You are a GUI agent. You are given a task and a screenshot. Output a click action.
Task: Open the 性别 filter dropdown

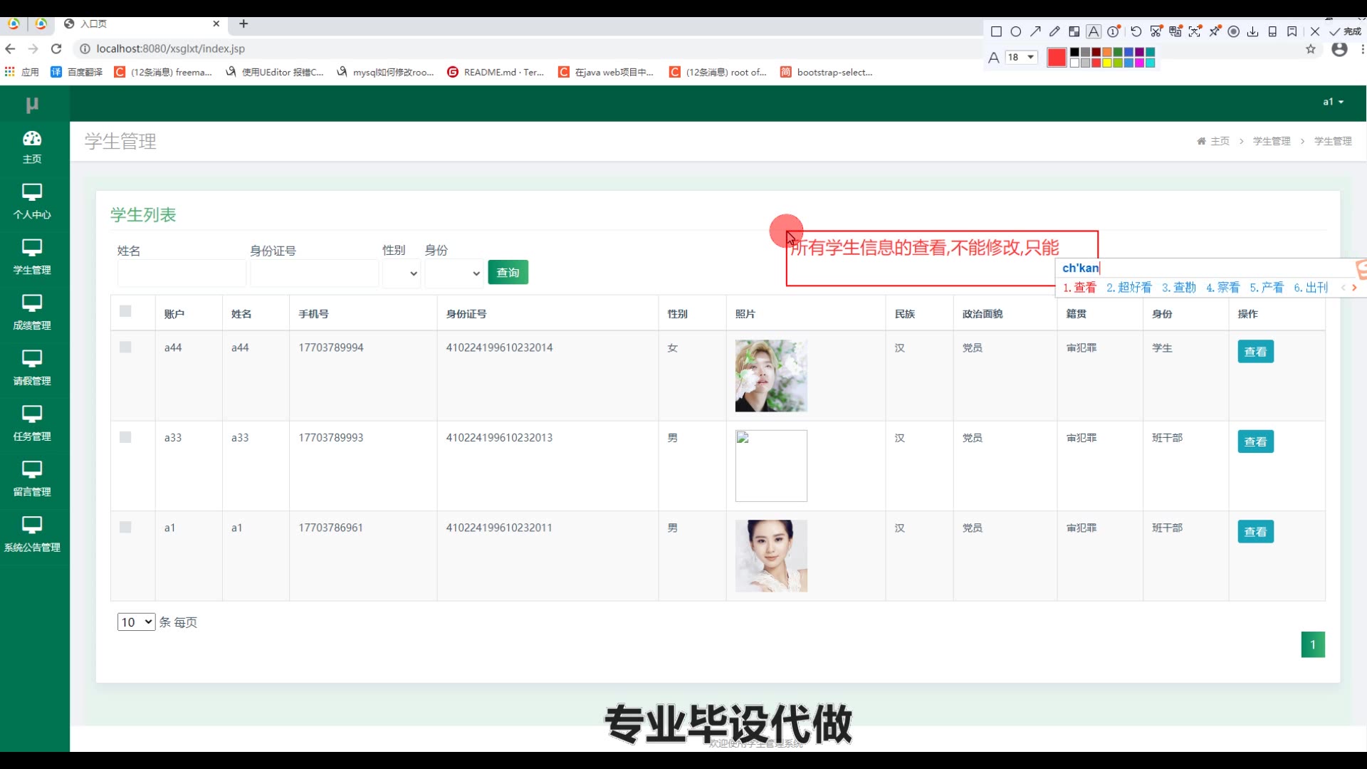coord(402,273)
